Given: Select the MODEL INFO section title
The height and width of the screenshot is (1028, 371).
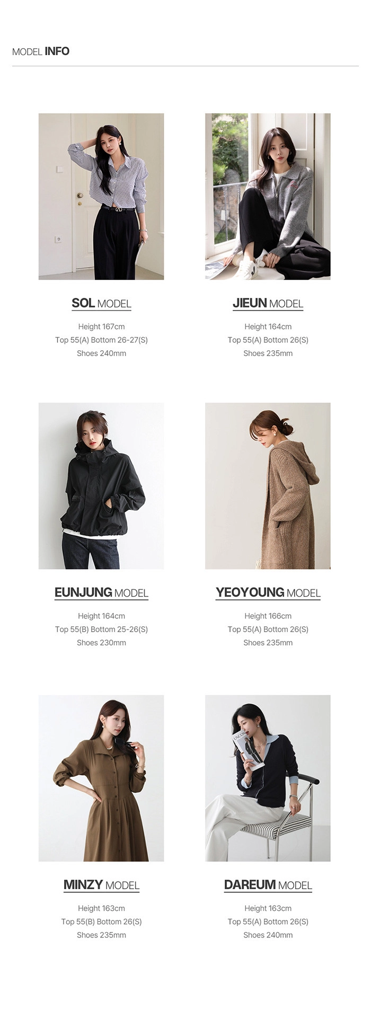Looking at the screenshot, I should [41, 51].
